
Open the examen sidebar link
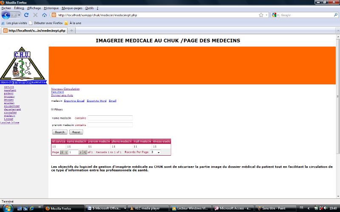9,103
